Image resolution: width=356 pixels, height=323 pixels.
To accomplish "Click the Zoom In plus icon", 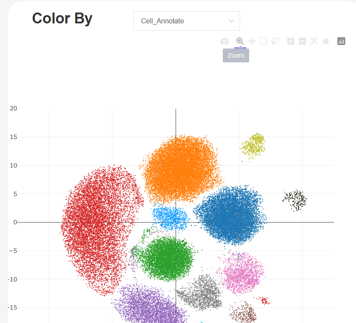I will [x=291, y=41].
